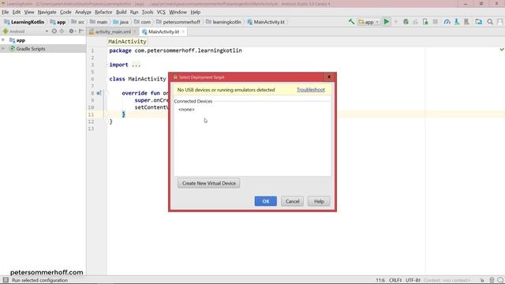505x284 pixels.
Task: Click the grey Stop square icon
Action: [x=436, y=22]
